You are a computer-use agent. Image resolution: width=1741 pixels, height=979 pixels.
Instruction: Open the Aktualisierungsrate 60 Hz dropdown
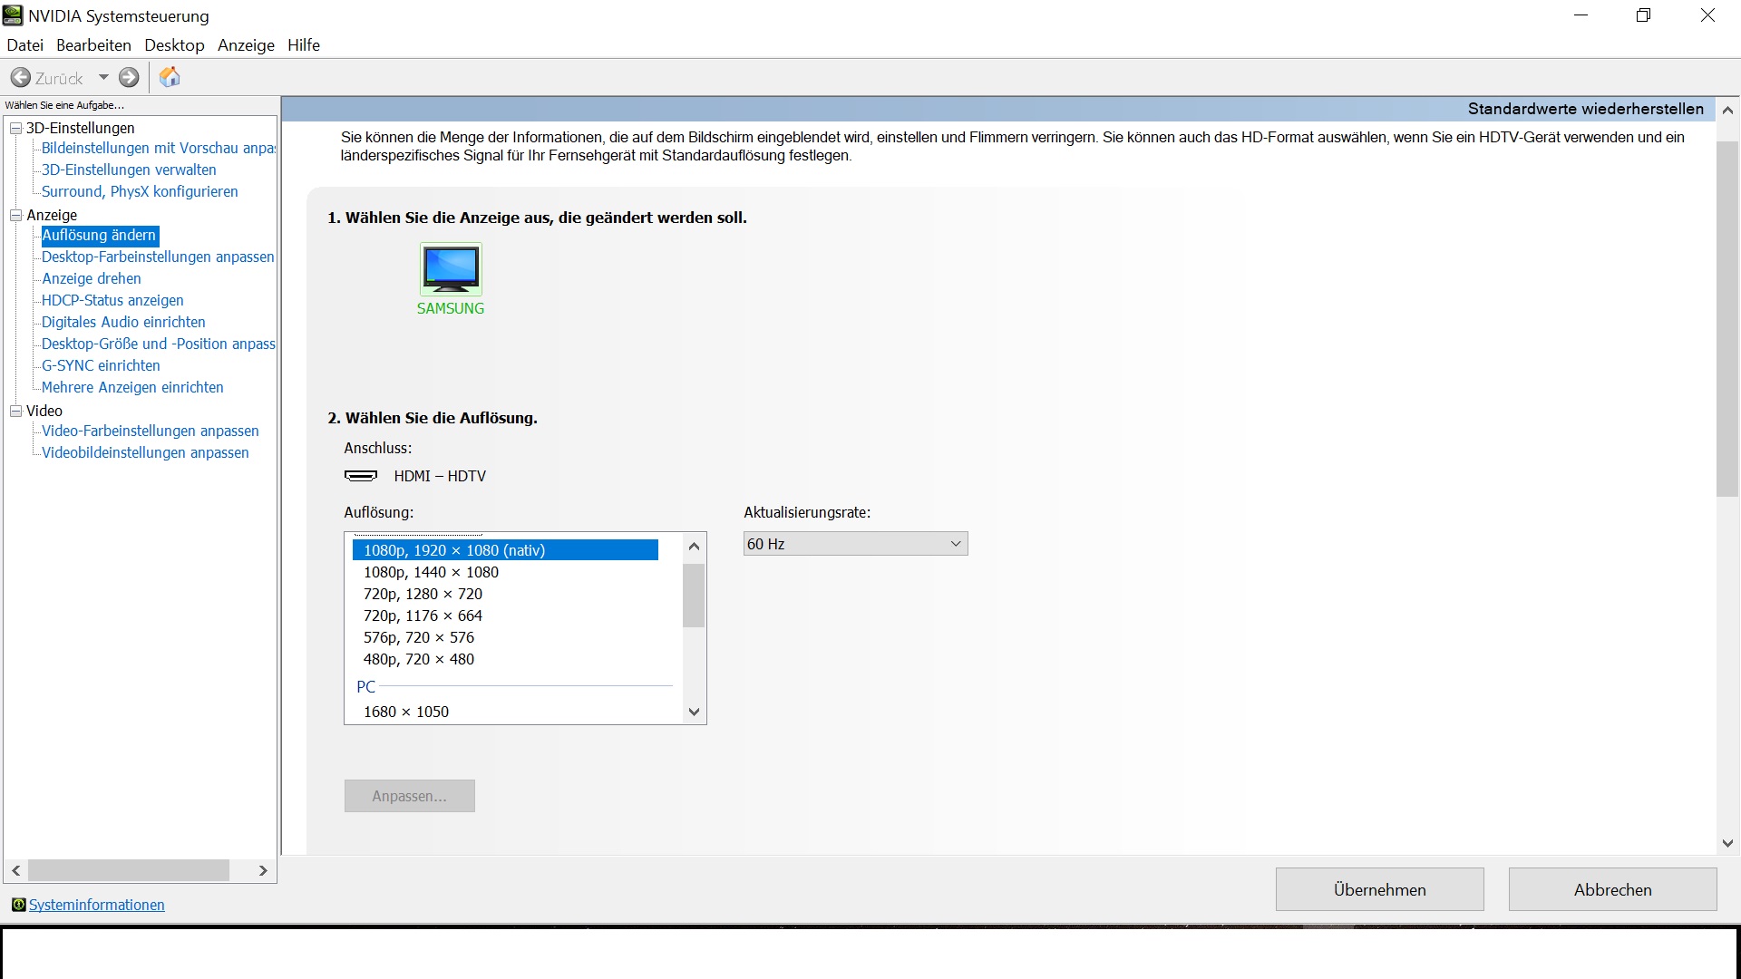click(x=855, y=544)
